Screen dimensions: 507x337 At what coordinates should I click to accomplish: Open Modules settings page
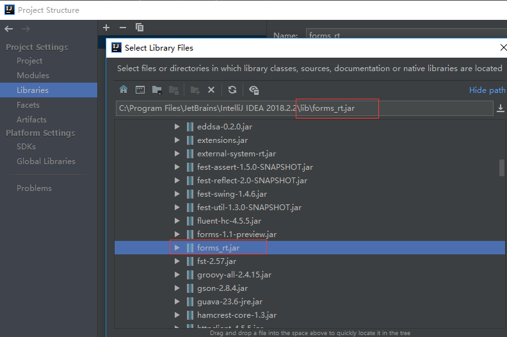click(x=33, y=76)
